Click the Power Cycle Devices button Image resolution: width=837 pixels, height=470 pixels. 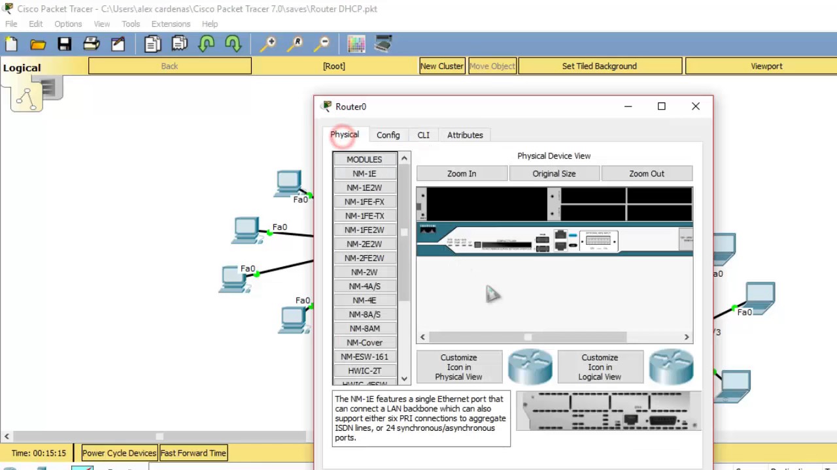coord(119,453)
